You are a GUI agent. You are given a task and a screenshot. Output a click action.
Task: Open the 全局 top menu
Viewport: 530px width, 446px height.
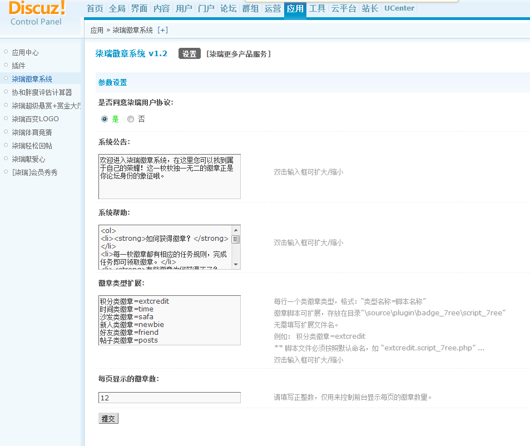click(117, 8)
